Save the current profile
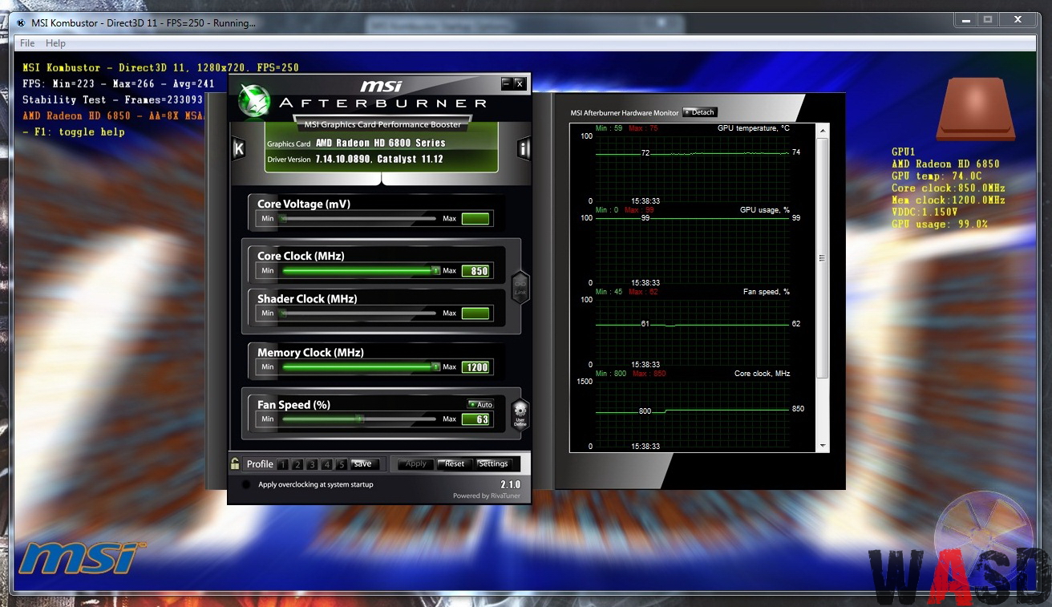Screen dimensions: 1052x607 363,464
